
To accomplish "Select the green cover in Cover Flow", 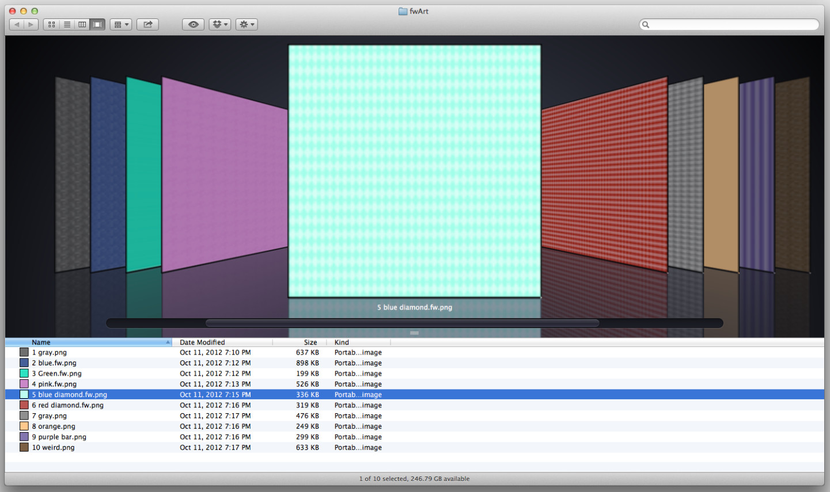I will point(144,174).
